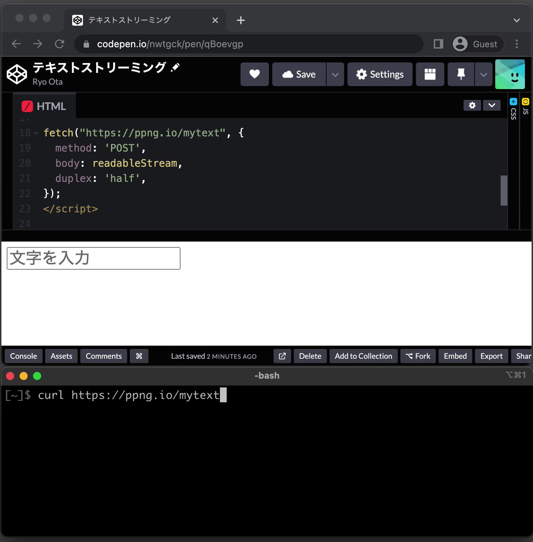The image size is (533, 542).
Task: Switch to JS editor panel
Action: [x=526, y=107]
